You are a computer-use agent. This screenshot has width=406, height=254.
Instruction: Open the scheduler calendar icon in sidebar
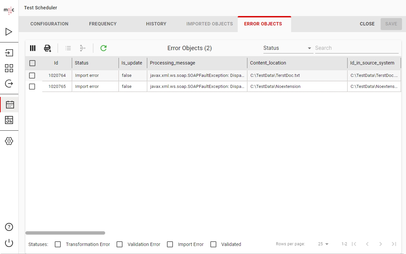[10, 105]
